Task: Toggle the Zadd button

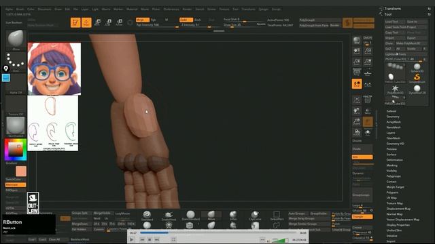Action: (x=186, y=20)
